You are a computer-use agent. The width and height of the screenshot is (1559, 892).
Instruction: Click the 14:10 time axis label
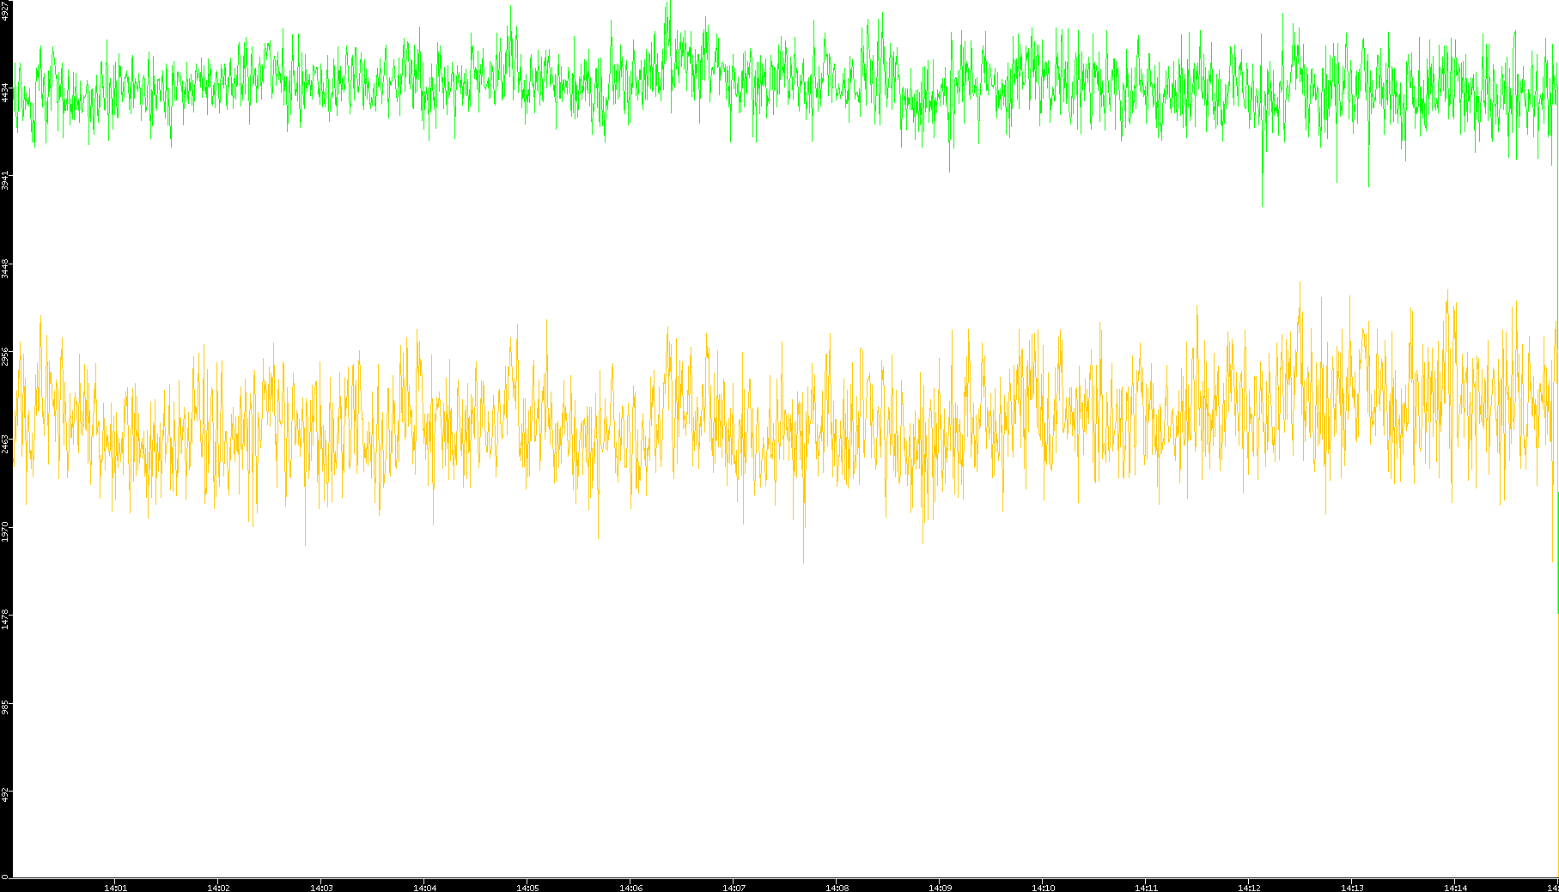click(1043, 888)
